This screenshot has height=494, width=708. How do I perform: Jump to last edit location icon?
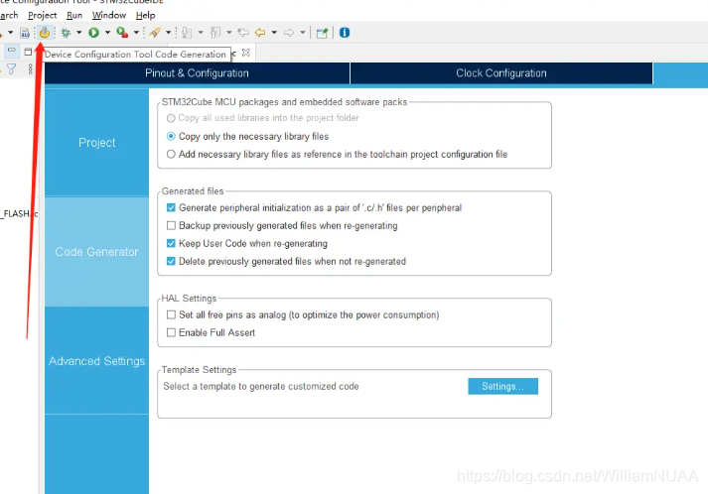(243, 33)
